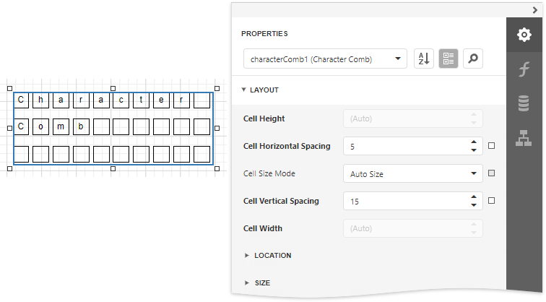Click the Cell Horizontal Spacing marker square
This screenshot has width=546, height=302.
[492, 146]
